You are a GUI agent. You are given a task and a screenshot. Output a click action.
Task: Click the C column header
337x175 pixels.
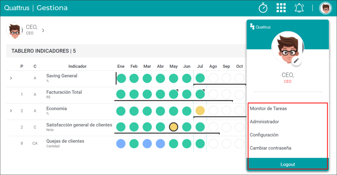(x=35, y=66)
